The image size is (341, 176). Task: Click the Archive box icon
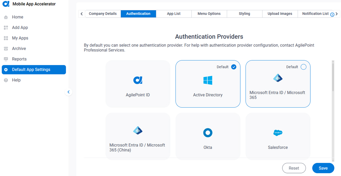point(6,49)
